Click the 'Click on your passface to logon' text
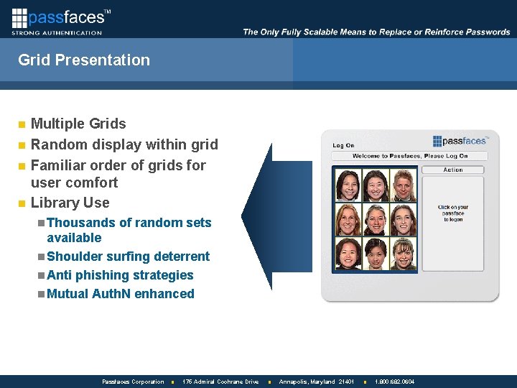 [452, 213]
